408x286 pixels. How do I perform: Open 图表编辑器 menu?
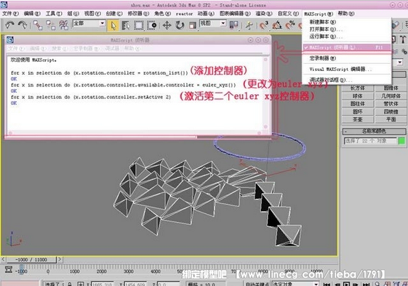[x=235, y=14]
